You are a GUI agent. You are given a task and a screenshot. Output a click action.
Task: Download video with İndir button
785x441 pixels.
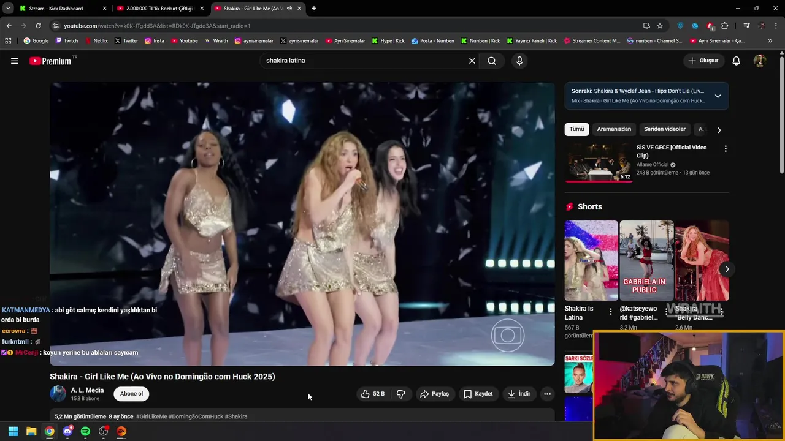tap(519, 394)
